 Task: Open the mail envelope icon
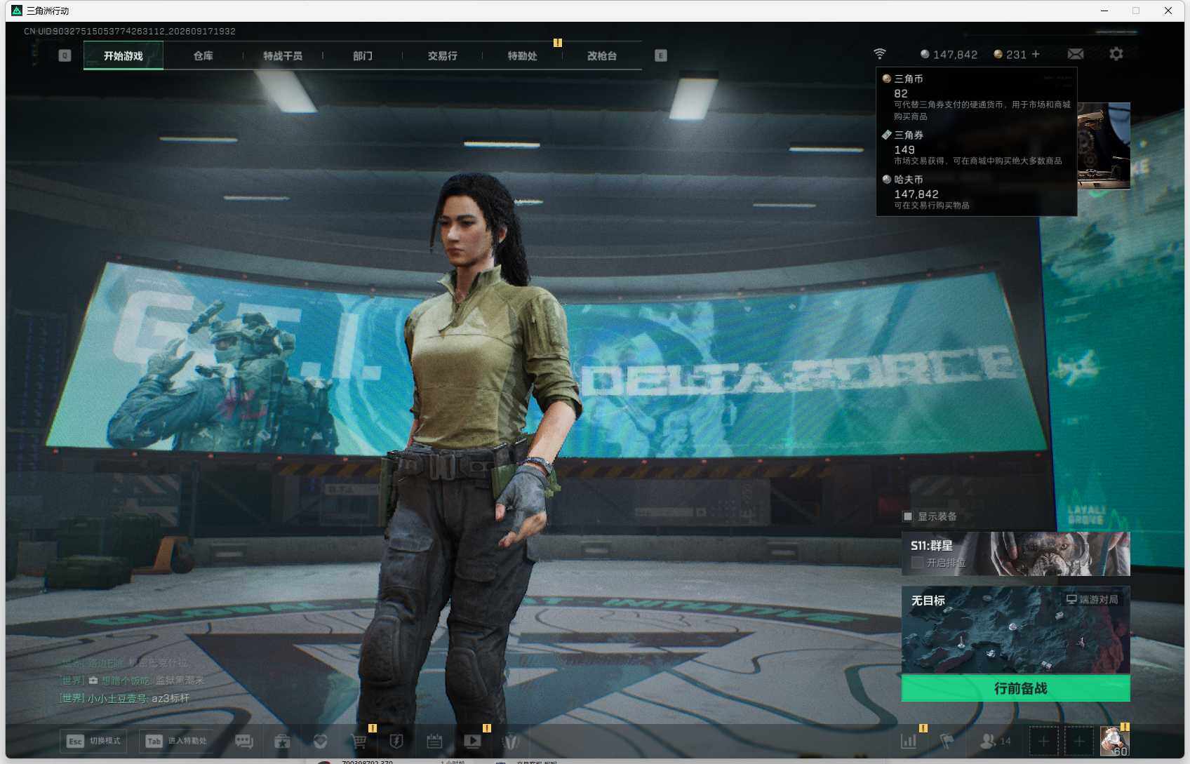click(1076, 54)
